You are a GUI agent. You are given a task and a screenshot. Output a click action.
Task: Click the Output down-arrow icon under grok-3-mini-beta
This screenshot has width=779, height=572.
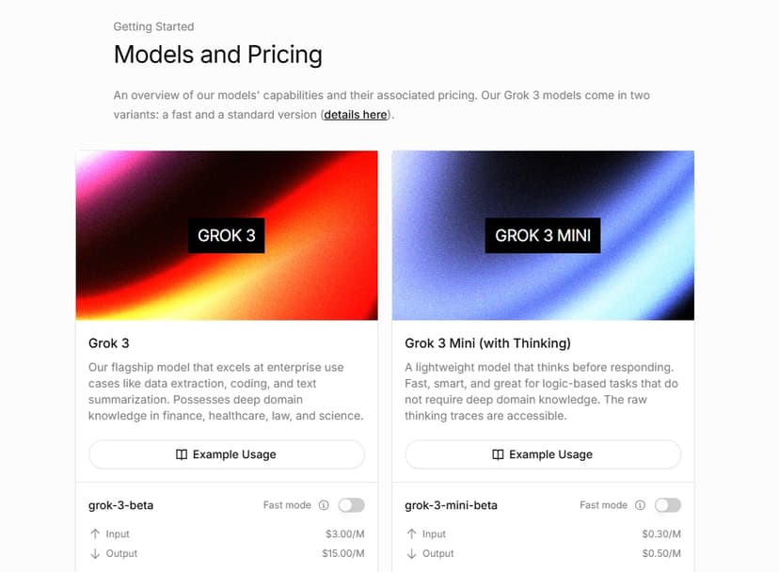coord(410,553)
